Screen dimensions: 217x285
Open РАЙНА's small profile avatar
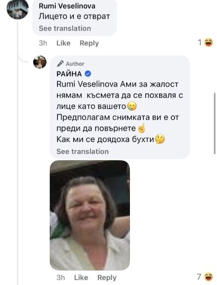point(39,62)
